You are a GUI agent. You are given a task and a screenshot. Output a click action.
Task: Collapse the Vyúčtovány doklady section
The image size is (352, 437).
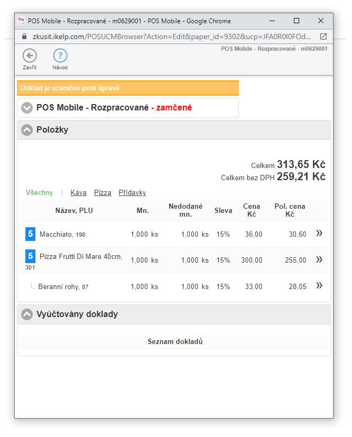coord(27,314)
